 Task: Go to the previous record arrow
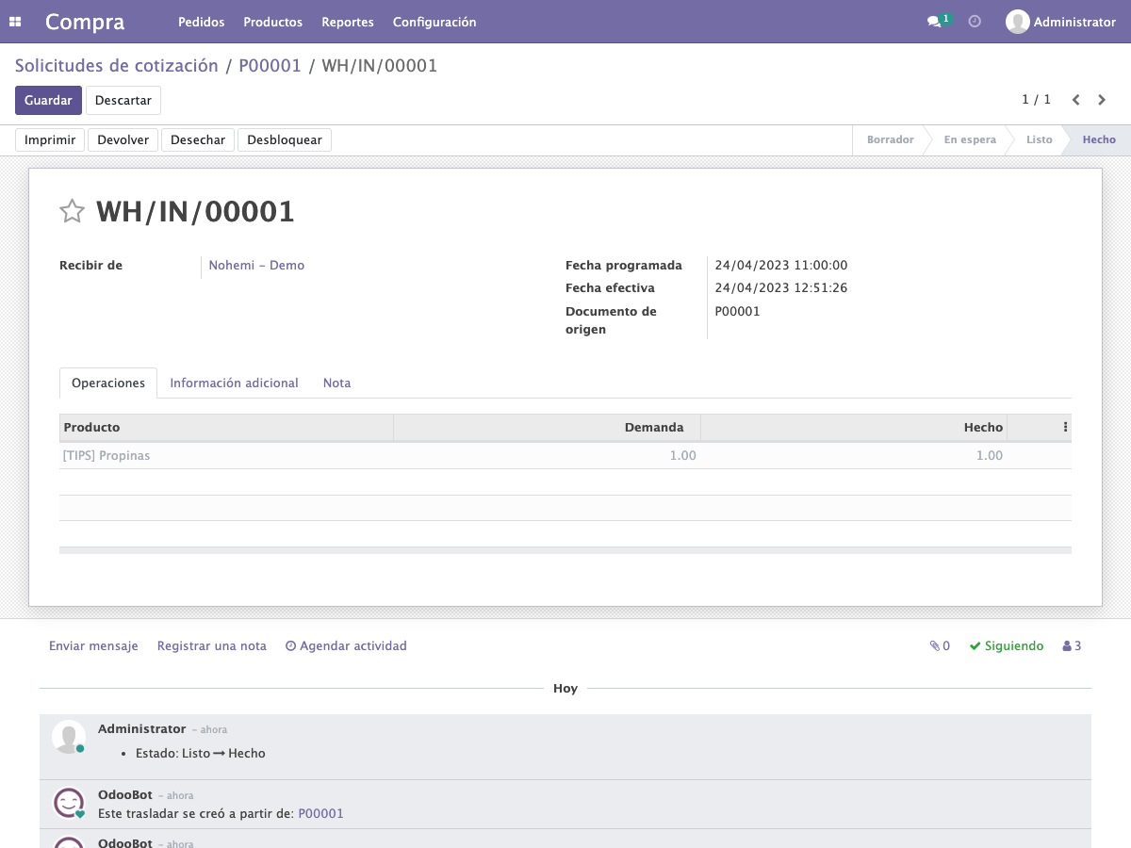(1075, 100)
